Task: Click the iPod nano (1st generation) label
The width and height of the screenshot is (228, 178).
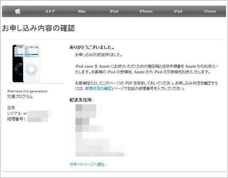Action: pos(27,91)
